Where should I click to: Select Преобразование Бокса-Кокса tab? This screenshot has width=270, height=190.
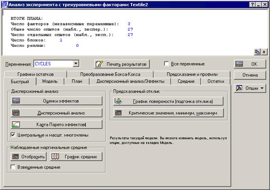[110, 74]
